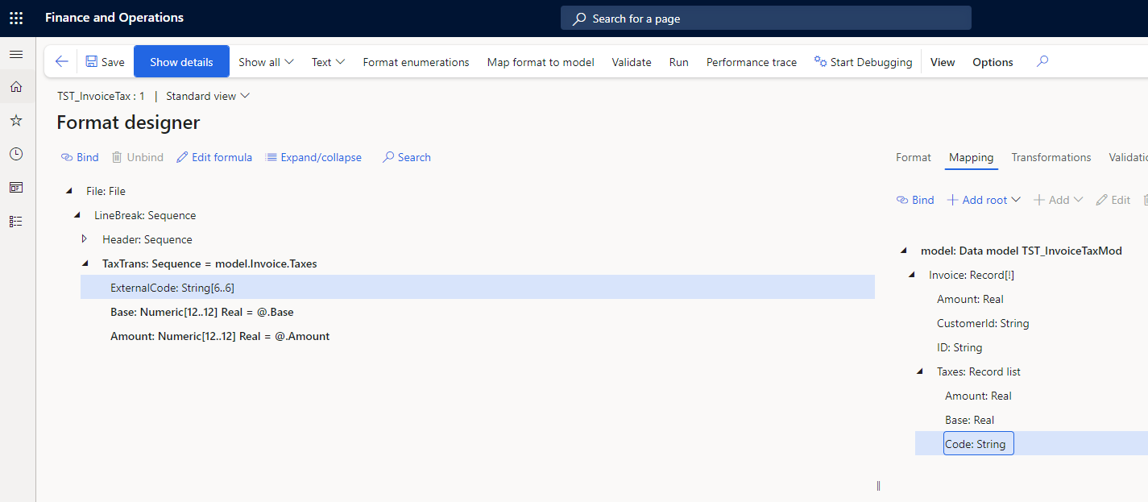Open Recent clock icon in sidebar
Viewport: 1148px width, 502px height.
[x=16, y=154]
